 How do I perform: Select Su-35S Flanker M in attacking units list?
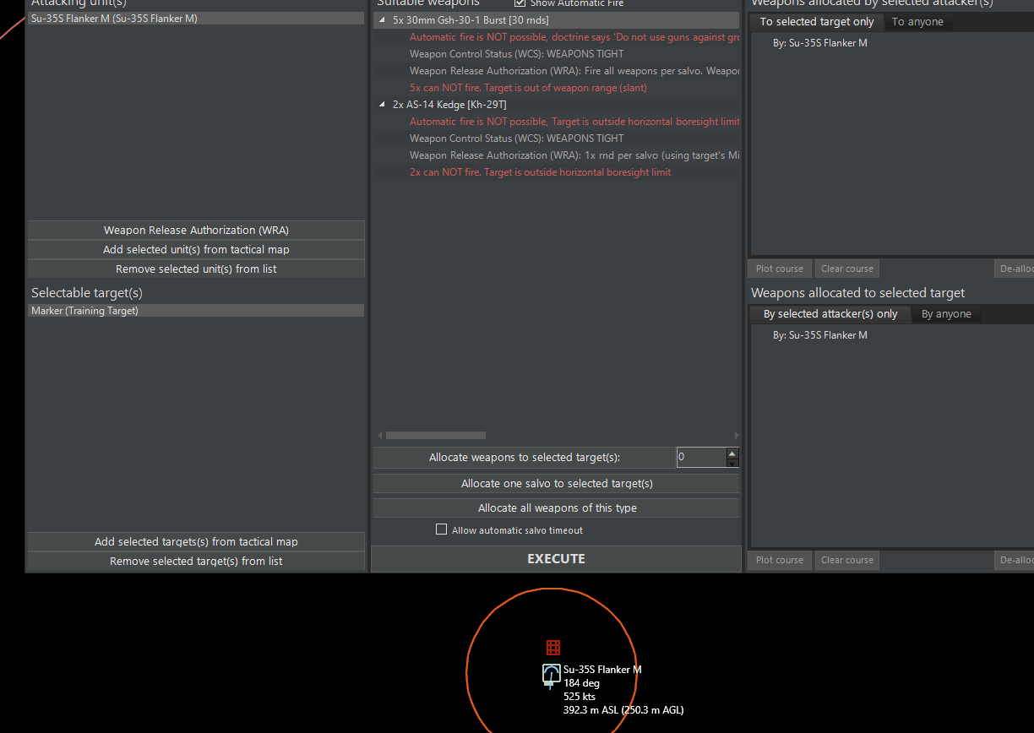pyautogui.click(x=196, y=19)
